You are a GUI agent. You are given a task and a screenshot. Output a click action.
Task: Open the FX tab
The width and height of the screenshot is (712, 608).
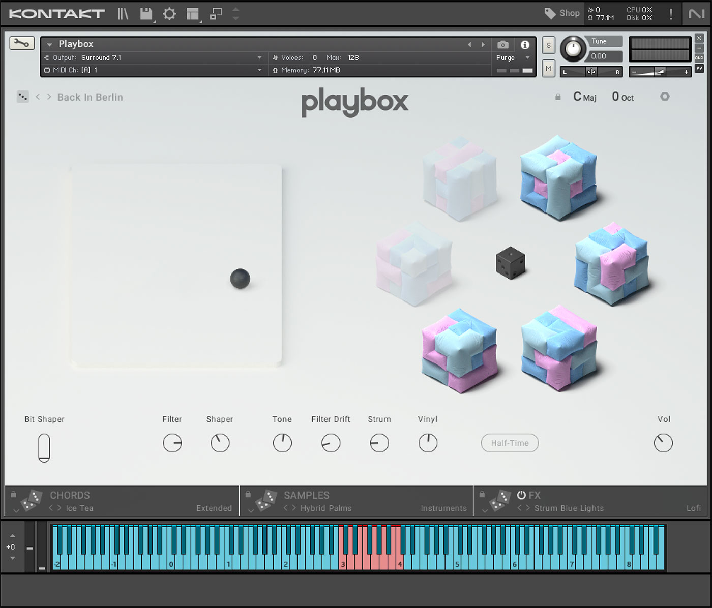(x=535, y=495)
